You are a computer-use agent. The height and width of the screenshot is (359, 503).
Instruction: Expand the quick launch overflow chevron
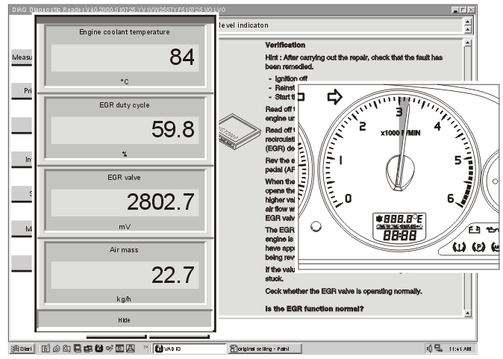(146, 347)
